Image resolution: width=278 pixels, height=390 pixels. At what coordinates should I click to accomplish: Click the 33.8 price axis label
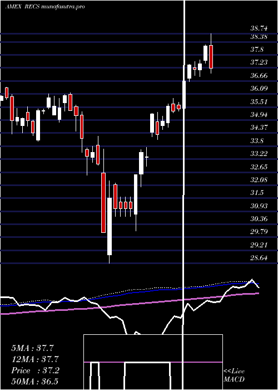coord(257,141)
